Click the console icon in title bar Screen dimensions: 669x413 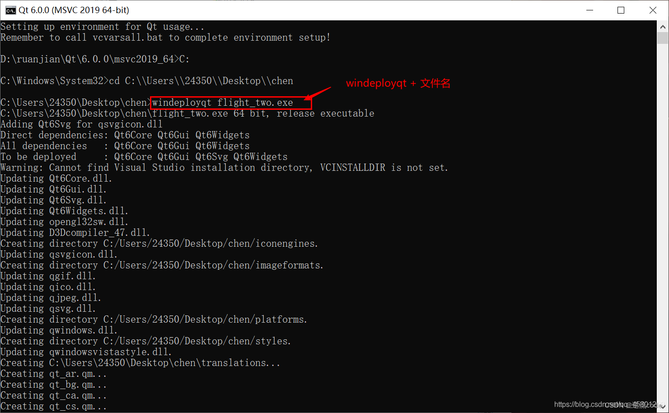tap(10, 10)
